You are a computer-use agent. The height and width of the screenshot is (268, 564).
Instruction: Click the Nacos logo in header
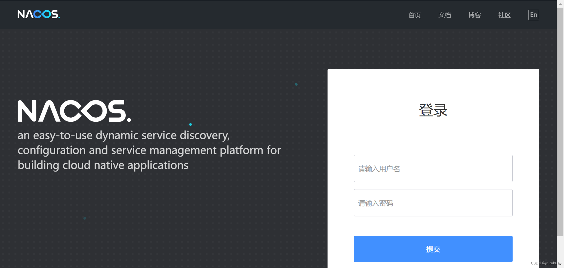[x=38, y=14]
